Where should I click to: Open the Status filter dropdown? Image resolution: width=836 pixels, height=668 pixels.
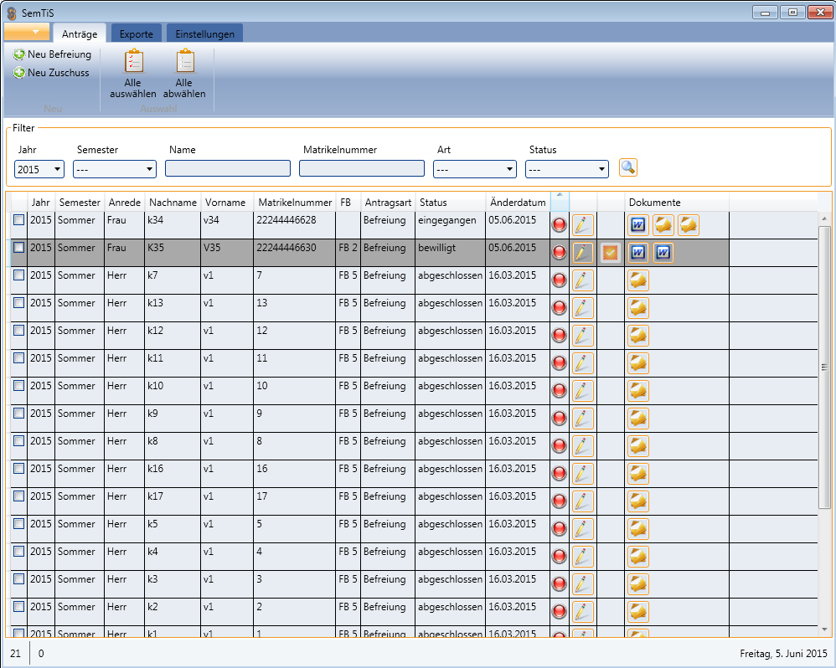tap(567, 169)
